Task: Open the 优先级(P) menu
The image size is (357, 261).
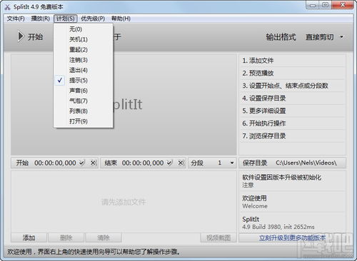Action: 93,19
